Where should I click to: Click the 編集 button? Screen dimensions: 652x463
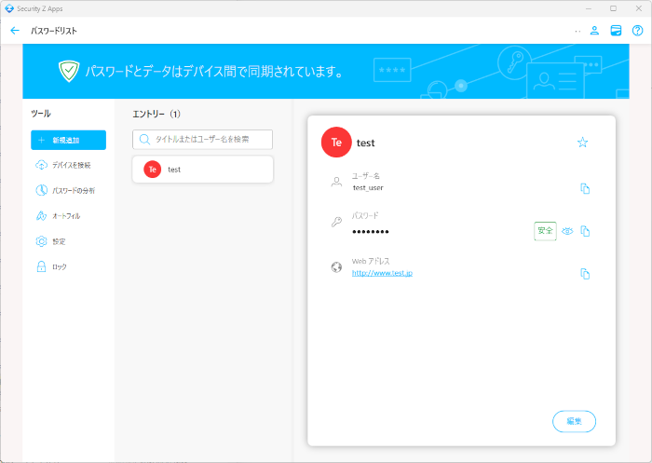click(574, 421)
